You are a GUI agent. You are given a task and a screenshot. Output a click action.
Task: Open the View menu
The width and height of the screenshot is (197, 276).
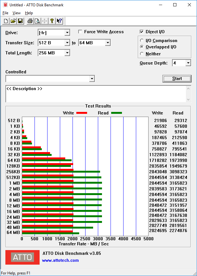[16, 13]
